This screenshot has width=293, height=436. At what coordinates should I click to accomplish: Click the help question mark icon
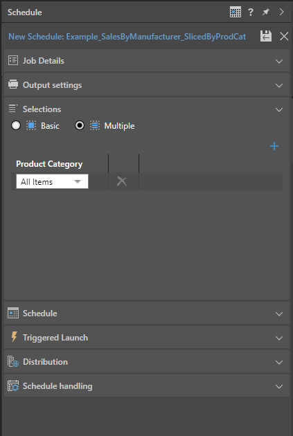point(251,12)
